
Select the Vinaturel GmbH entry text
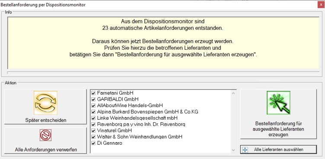(x=115, y=130)
